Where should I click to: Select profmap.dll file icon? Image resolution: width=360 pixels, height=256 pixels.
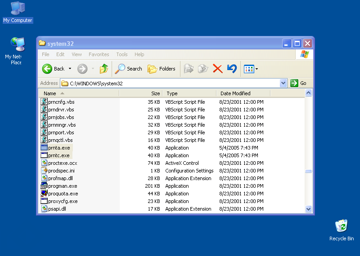pyautogui.click(x=44, y=178)
